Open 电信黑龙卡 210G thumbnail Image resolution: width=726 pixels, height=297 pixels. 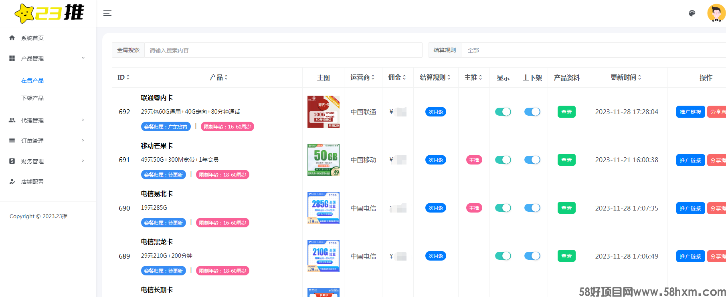click(x=324, y=256)
